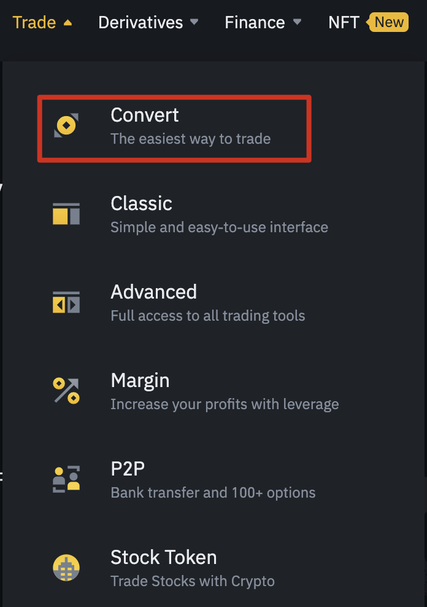
Task: Open the Finance menu label
Action: pyautogui.click(x=255, y=23)
